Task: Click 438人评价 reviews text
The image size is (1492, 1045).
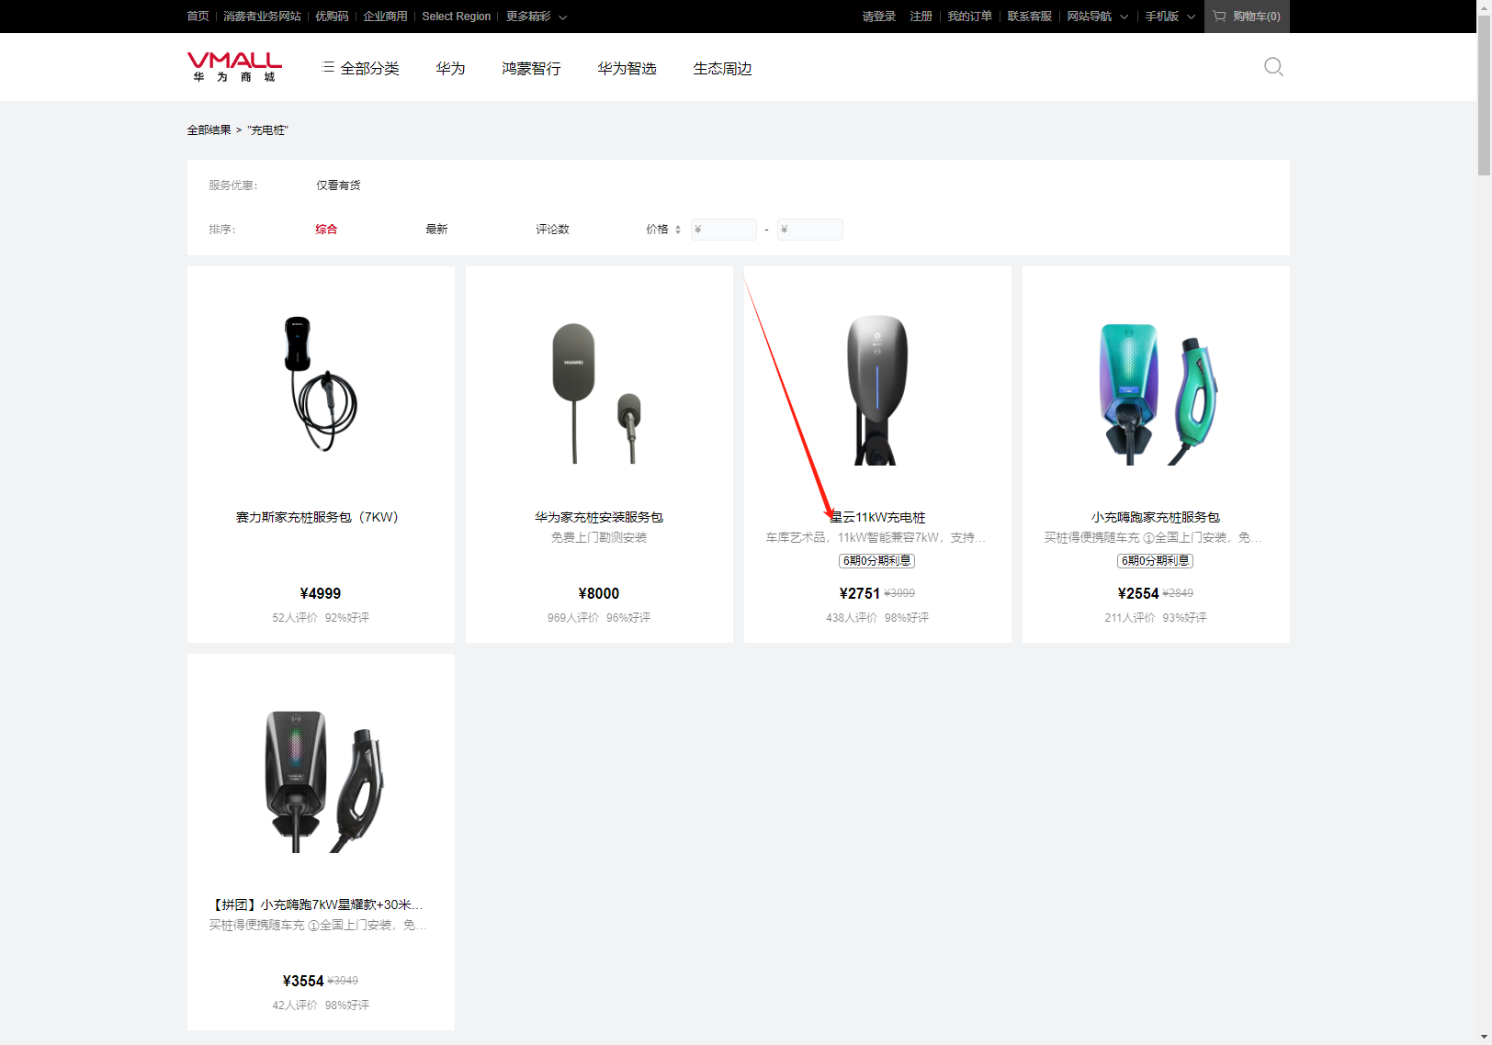Action: [x=852, y=618]
